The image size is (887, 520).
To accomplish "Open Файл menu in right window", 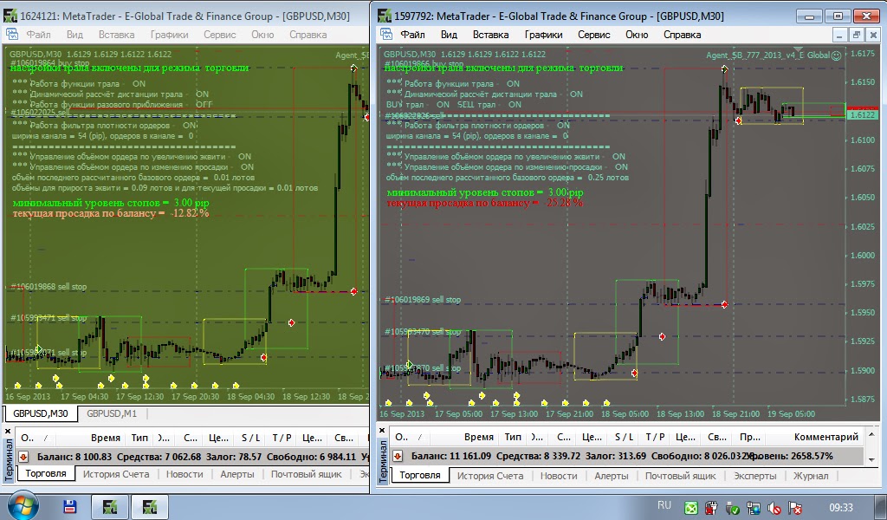I will tap(413, 35).
